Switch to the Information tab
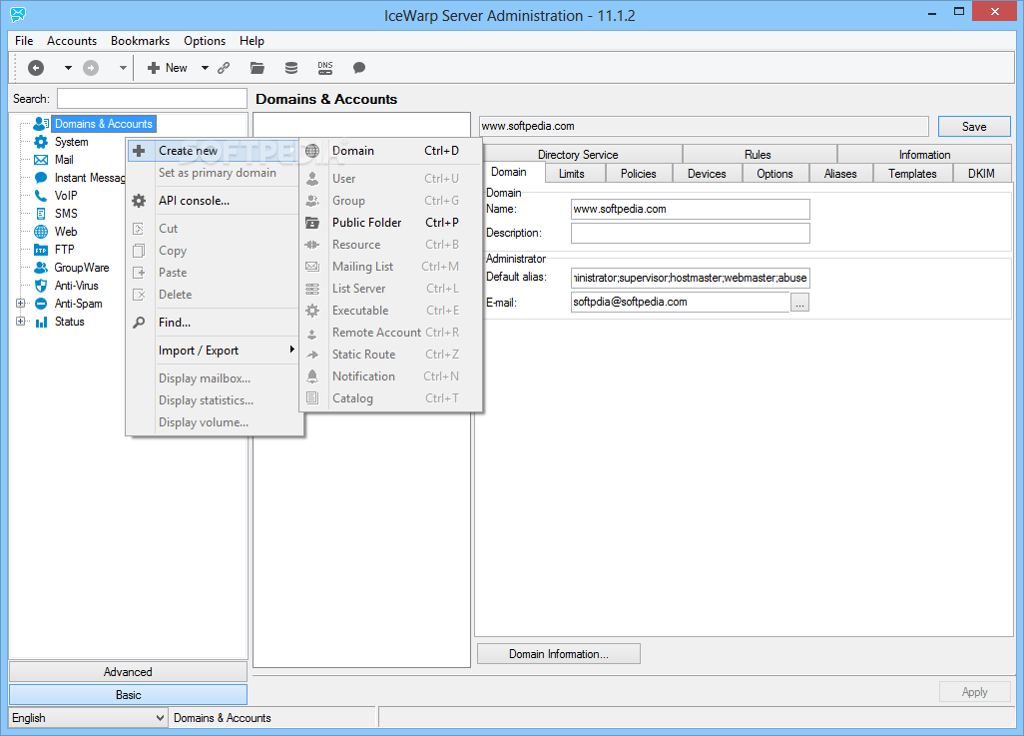The height and width of the screenshot is (736, 1024). pos(924,154)
